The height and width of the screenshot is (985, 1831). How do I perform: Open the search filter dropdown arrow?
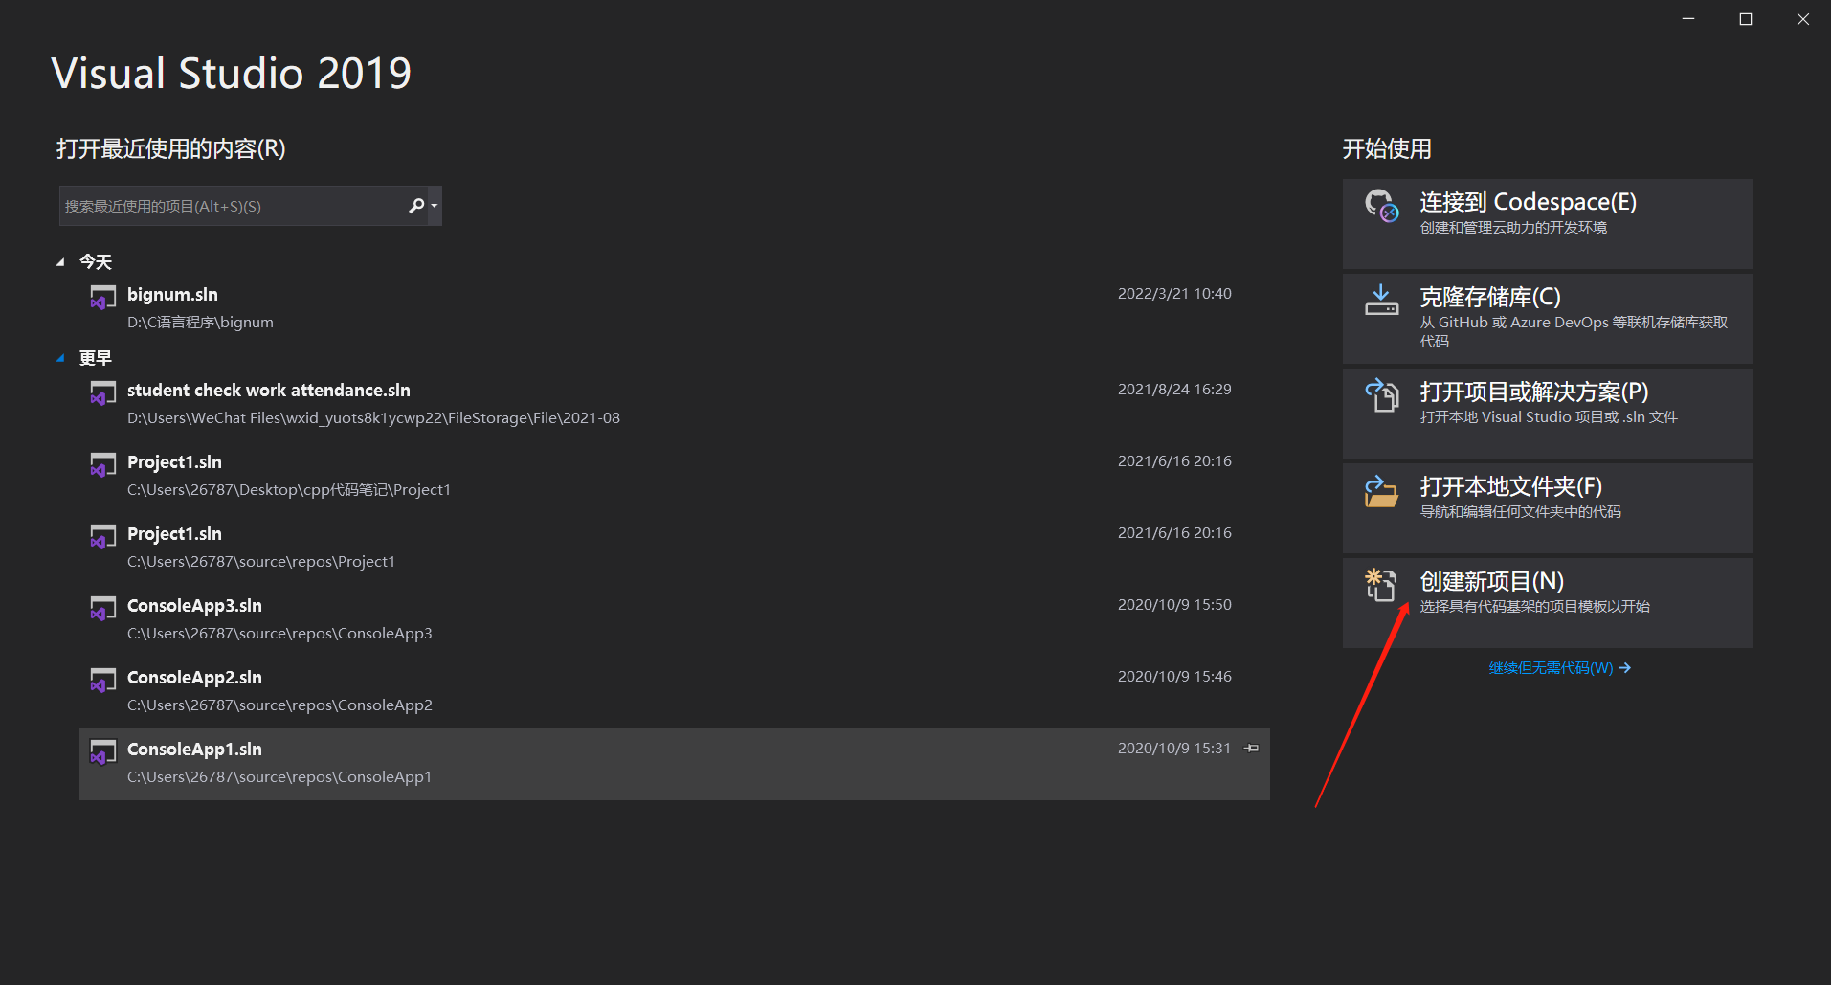coord(433,205)
